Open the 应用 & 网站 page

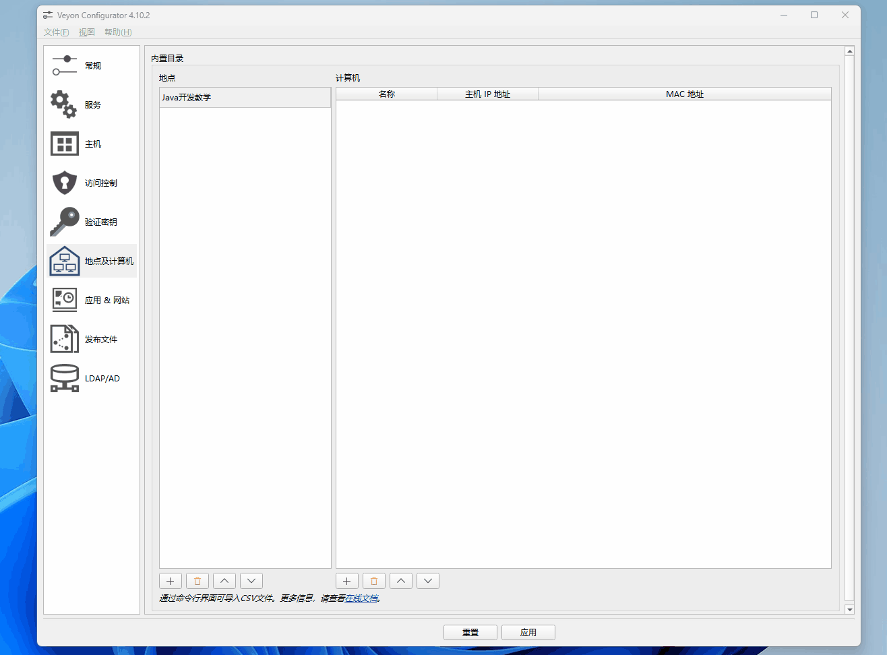click(92, 300)
